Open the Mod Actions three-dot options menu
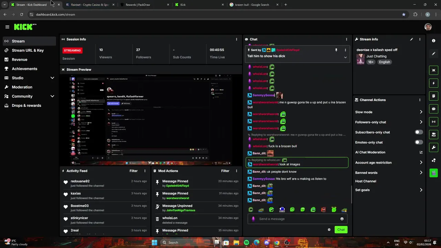The width and height of the screenshot is (441, 248). pyautogui.click(x=236, y=171)
